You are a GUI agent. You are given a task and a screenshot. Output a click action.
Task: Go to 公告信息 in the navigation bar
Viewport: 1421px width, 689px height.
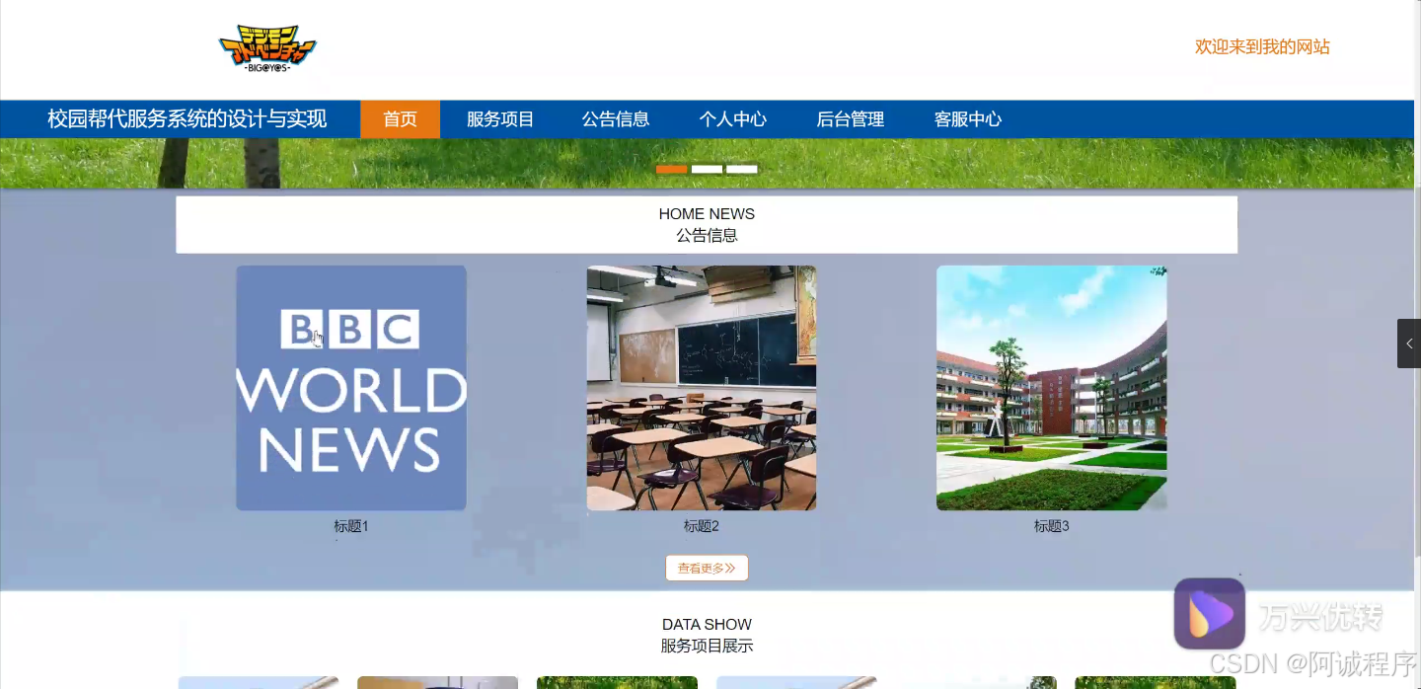tap(616, 119)
